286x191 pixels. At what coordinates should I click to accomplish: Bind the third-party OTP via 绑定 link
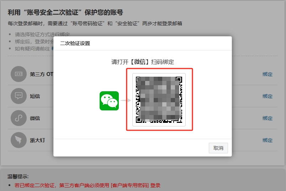[x=267, y=74]
